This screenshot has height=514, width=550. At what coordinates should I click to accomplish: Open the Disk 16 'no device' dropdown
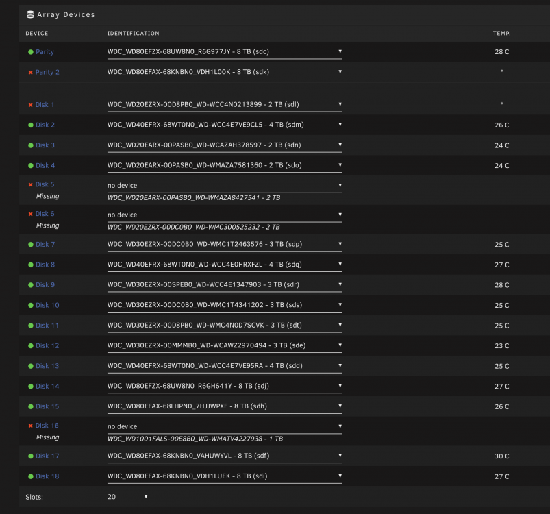point(225,427)
